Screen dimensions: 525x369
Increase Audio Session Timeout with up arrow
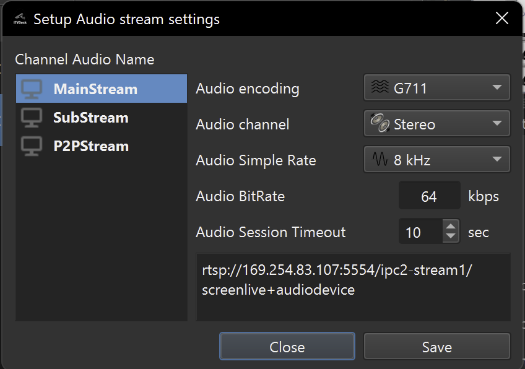(x=451, y=227)
